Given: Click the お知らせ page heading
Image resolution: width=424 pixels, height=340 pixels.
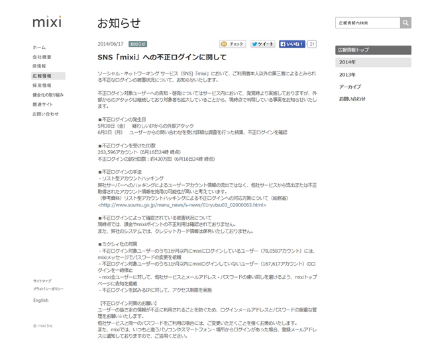Looking at the screenshot, I should 119,23.
